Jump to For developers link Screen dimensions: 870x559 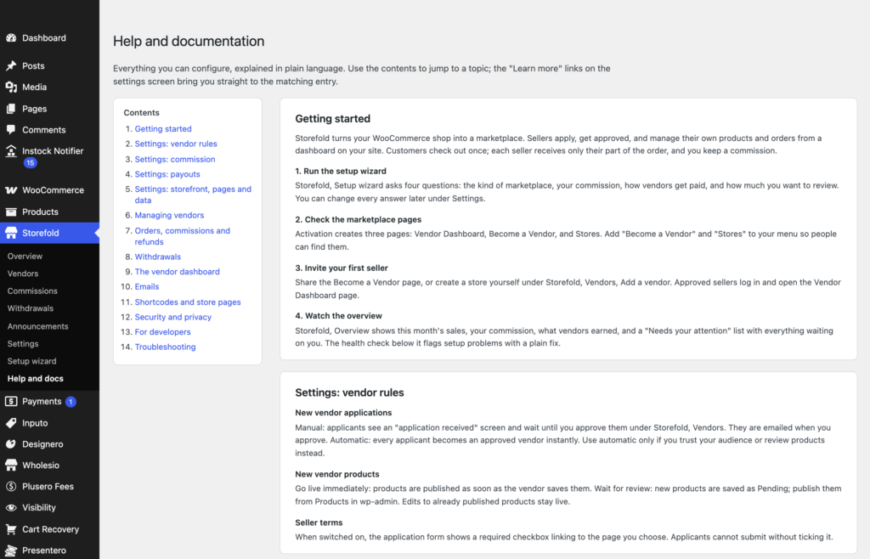(162, 332)
